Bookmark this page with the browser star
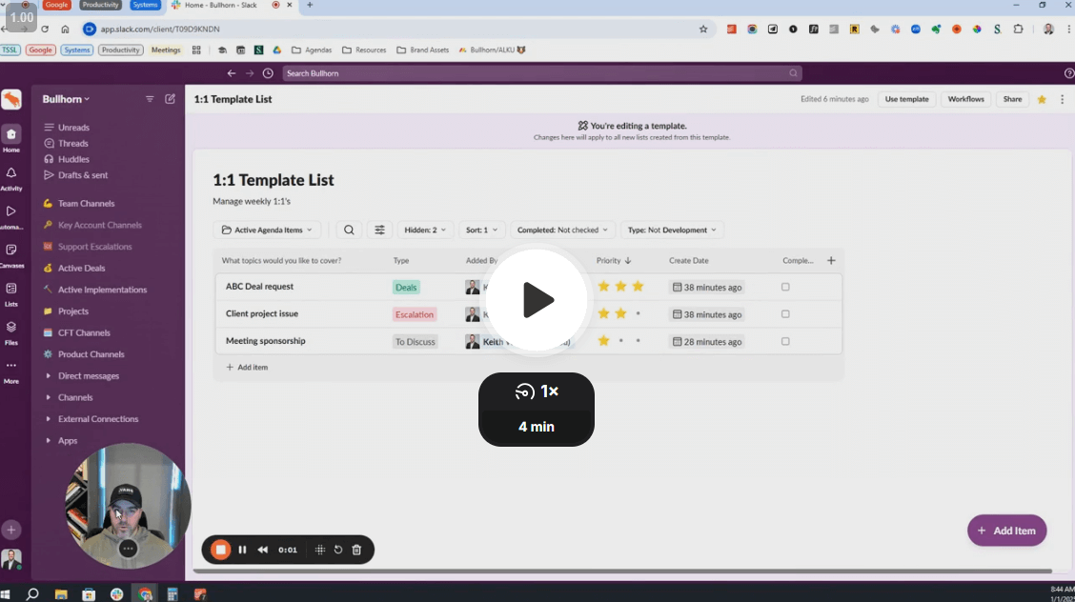 click(702, 29)
